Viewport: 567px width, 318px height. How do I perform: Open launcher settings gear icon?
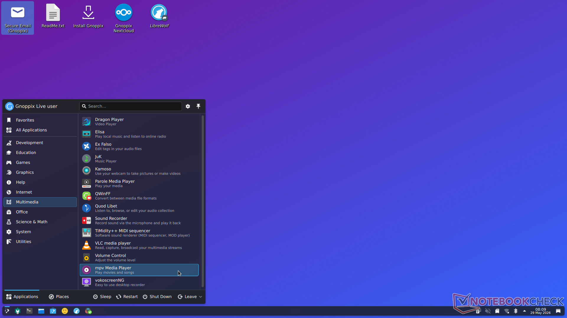tap(188, 106)
